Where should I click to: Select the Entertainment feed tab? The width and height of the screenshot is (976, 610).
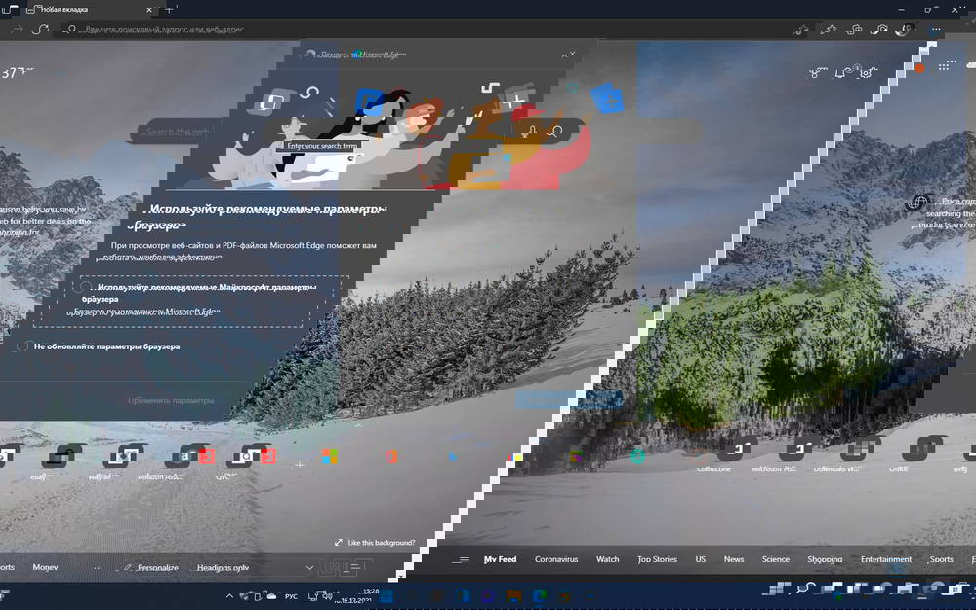point(886,559)
